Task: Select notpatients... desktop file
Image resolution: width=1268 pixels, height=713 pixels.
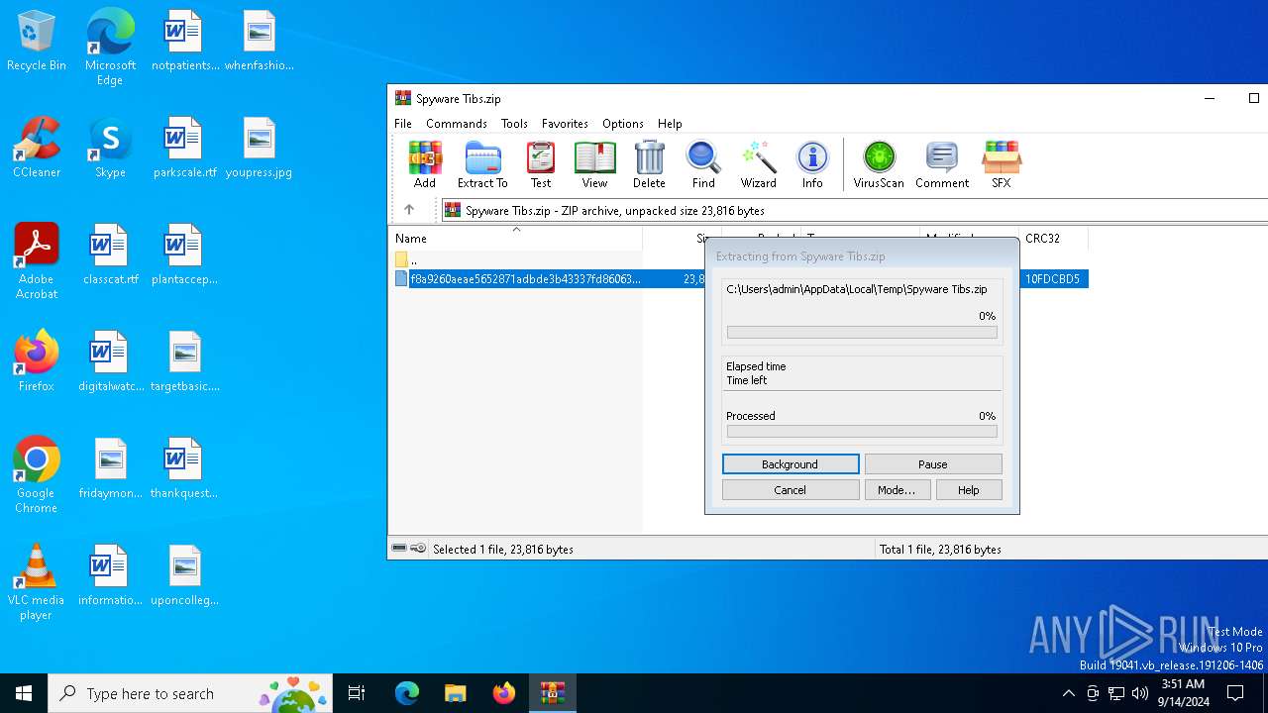Action: (x=184, y=42)
